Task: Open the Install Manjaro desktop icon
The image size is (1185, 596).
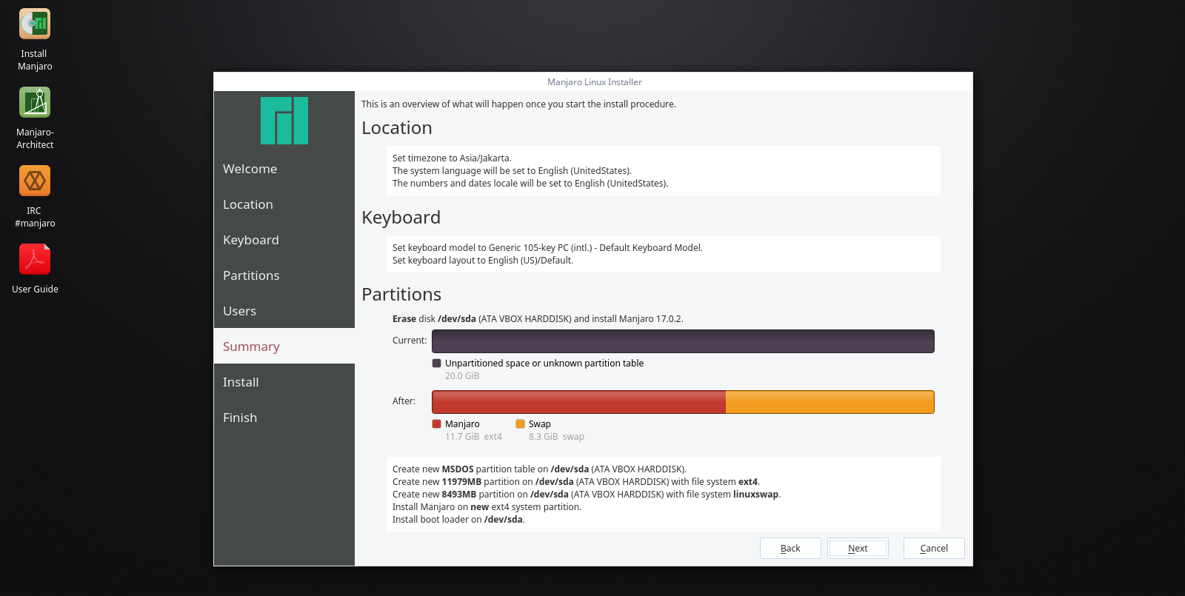Action: (35, 40)
